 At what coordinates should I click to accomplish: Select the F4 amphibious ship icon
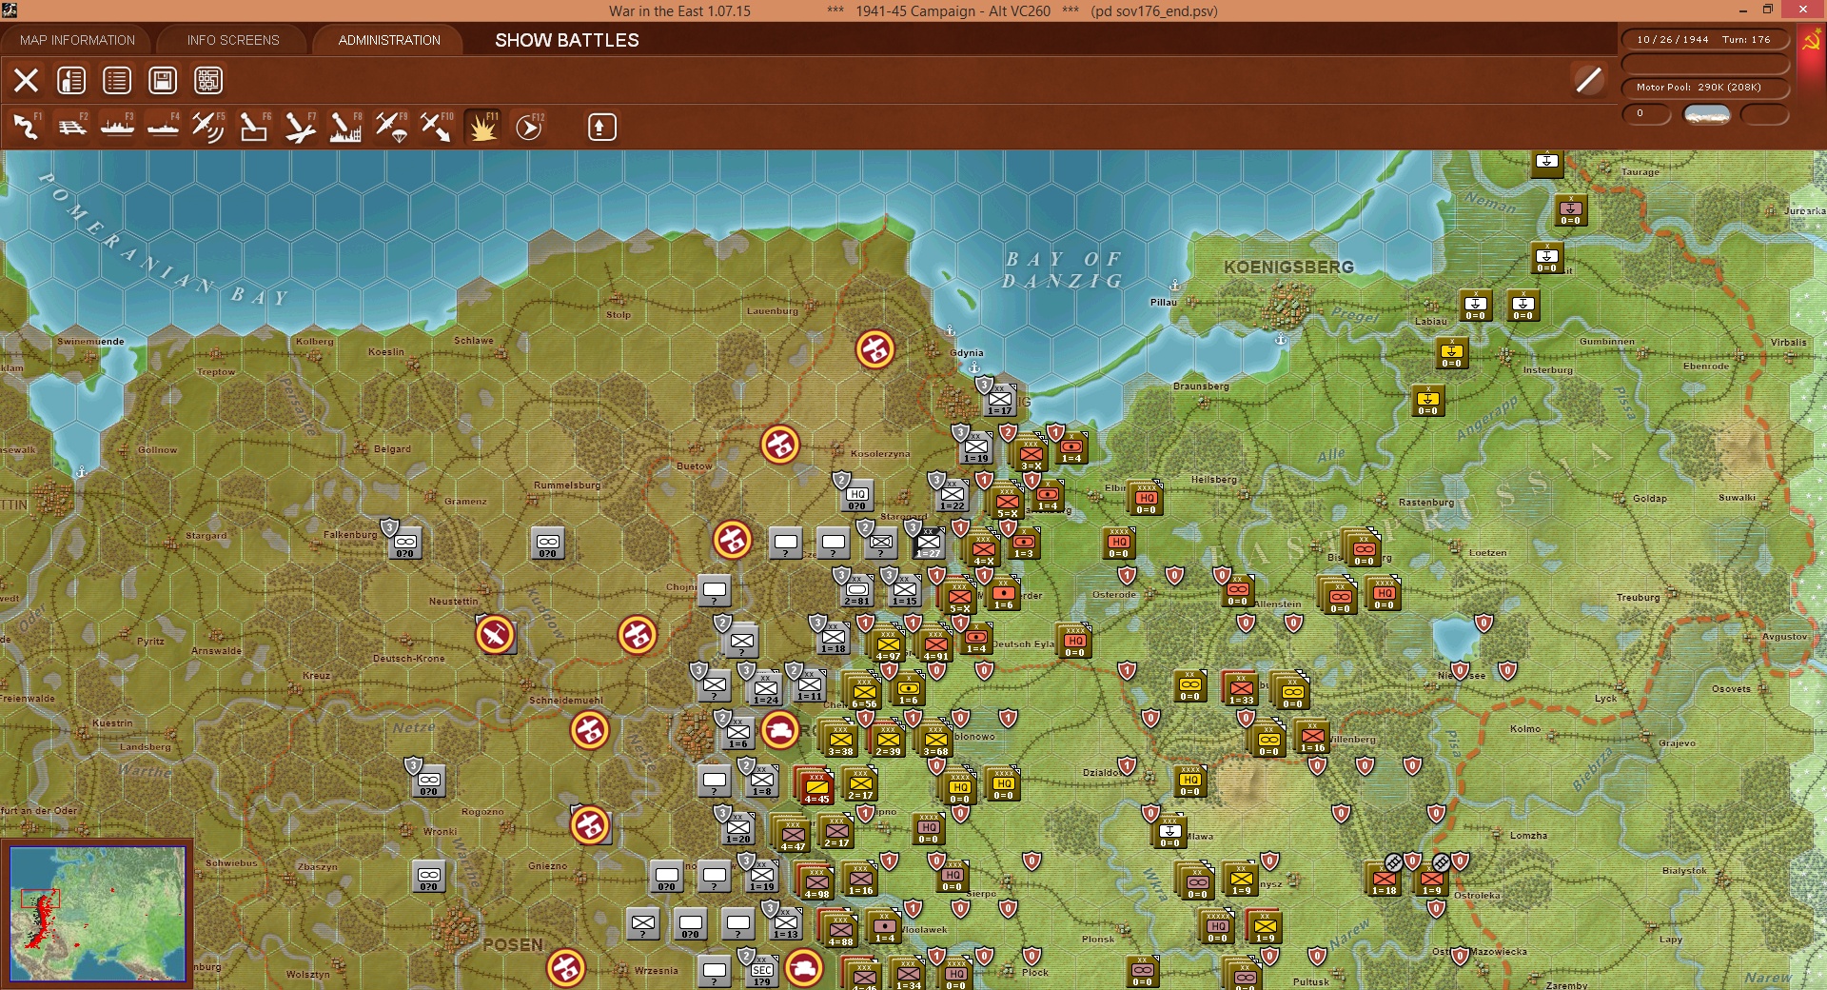[x=164, y=127]
